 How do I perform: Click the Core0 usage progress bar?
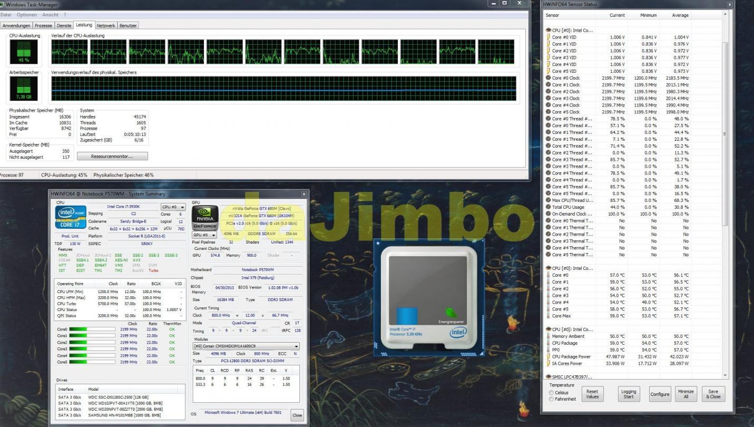point(92,329)
